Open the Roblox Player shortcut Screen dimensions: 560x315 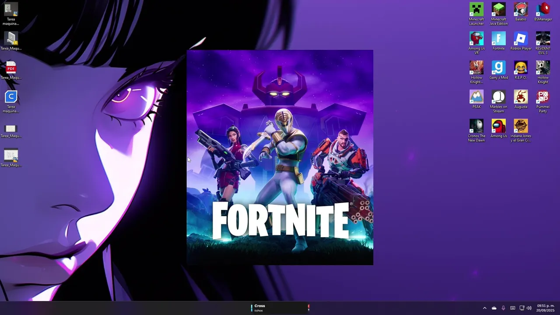521,41
